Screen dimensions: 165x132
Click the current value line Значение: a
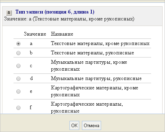pyautogui.click(x=69, y=19)
